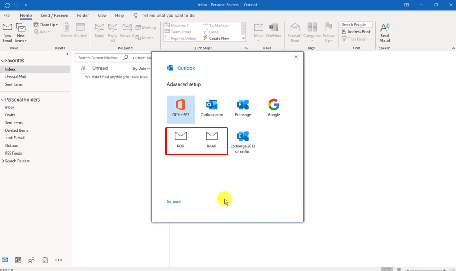The width and height of the screenshot is (456, 271).
Task: Collapse the Personal Folders tree
Action: (x=3, y=100)
